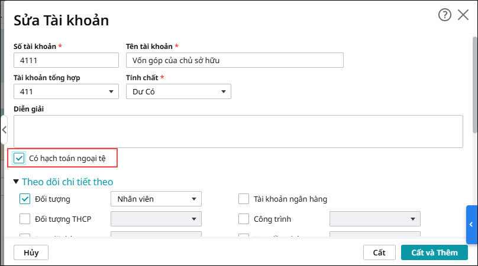Enable the Tài khoản ngân hàng checkbox
The image size is (478, 266).
(x=244, y=199)
